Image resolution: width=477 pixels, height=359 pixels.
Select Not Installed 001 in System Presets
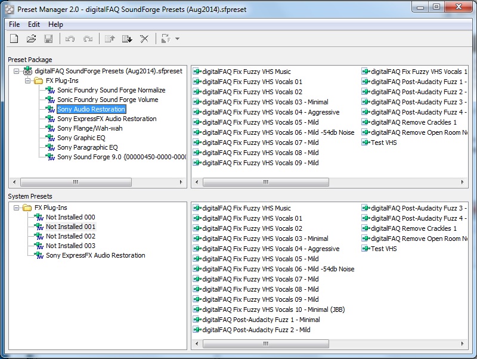(70, 227)
